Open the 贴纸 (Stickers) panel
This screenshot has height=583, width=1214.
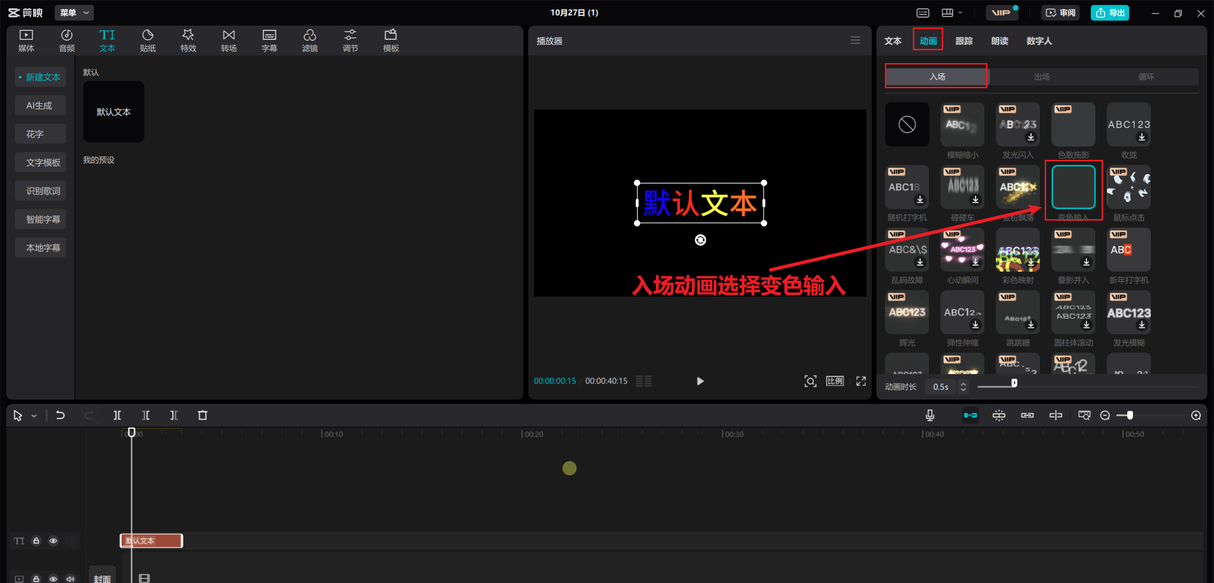pyautogui.click(x=147, y=40)
